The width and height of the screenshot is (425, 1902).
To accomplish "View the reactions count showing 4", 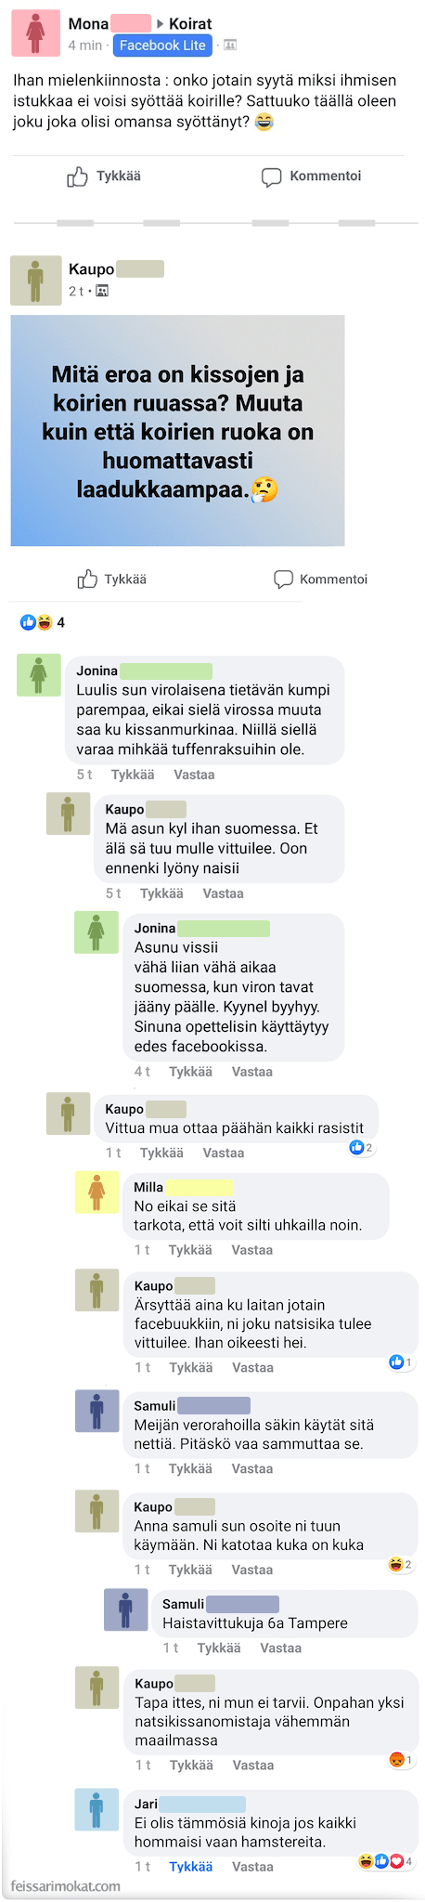I will (x=43, y=622).
